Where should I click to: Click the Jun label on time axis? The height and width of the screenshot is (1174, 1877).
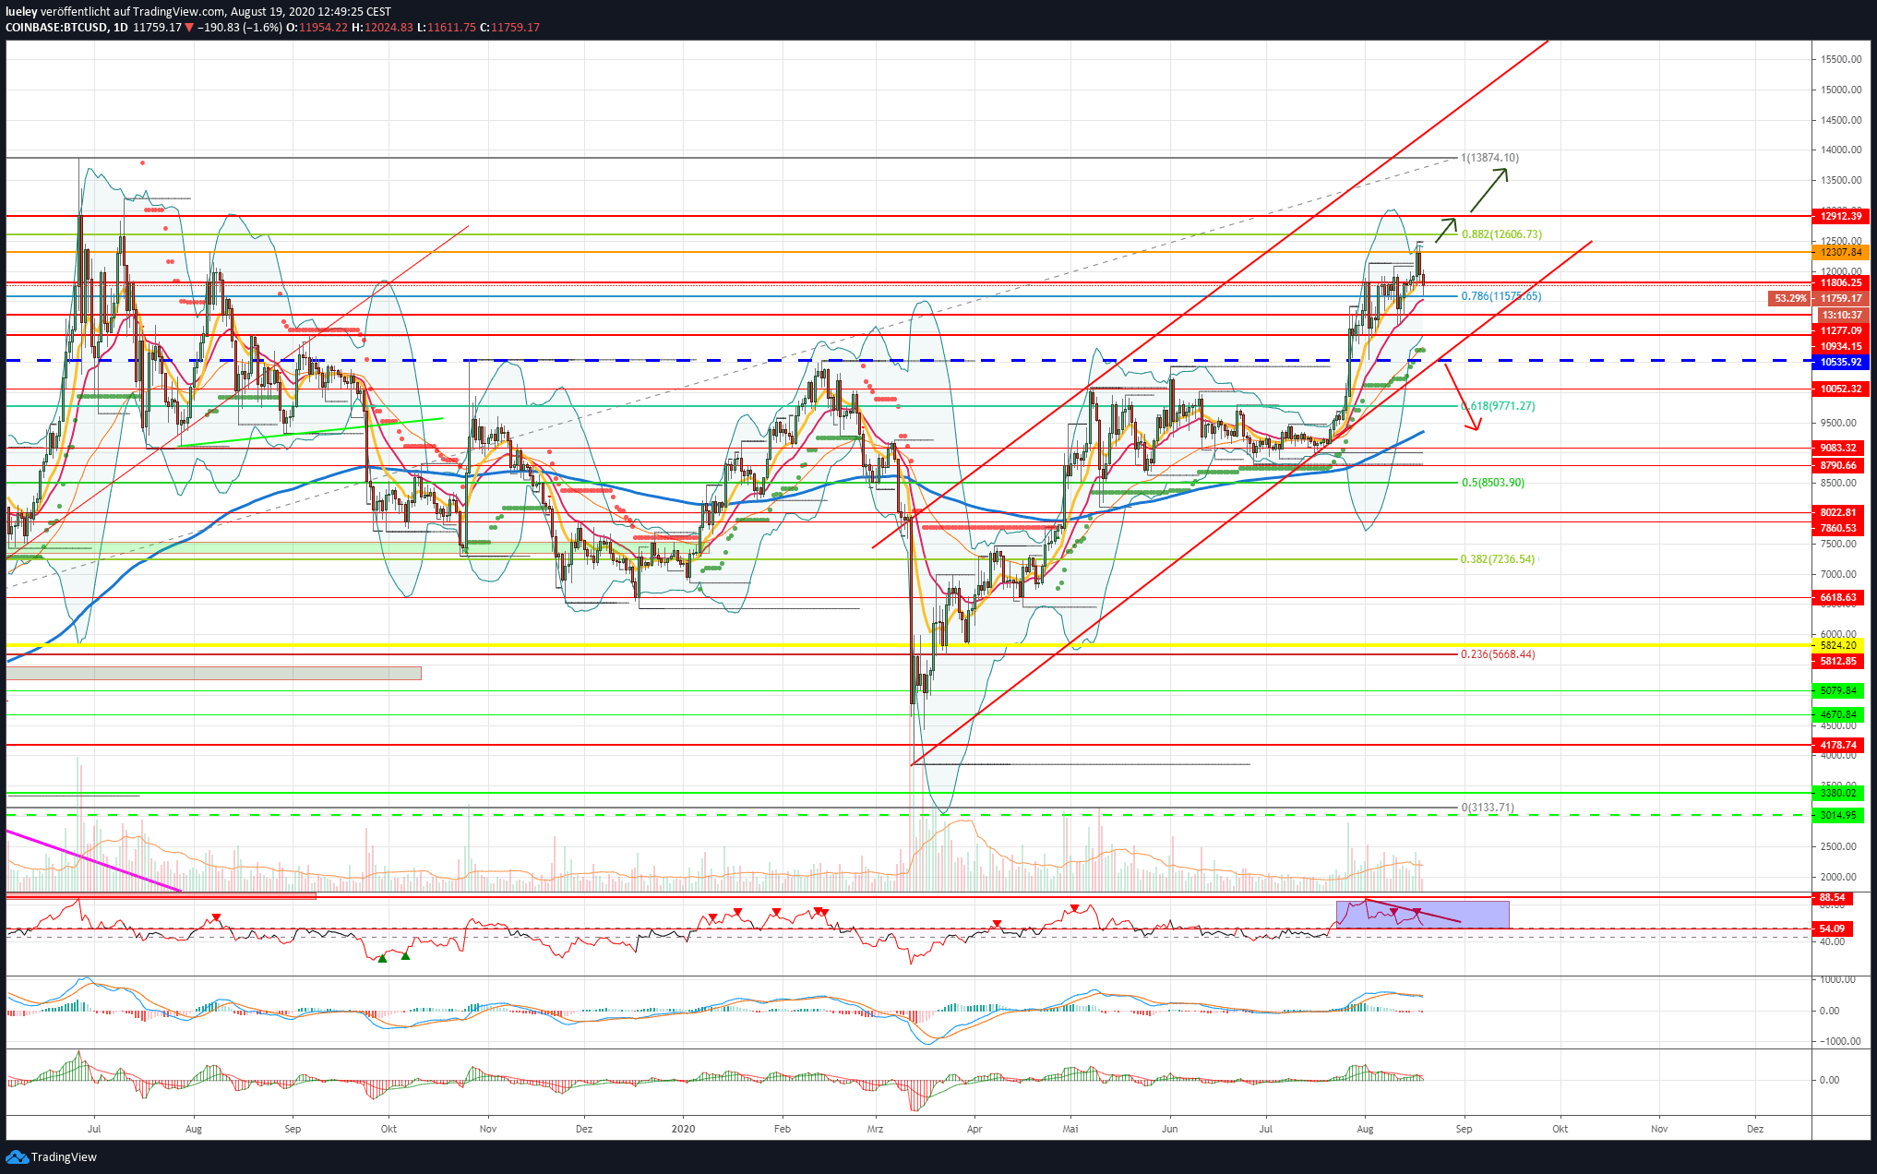pos(1170,1129)
